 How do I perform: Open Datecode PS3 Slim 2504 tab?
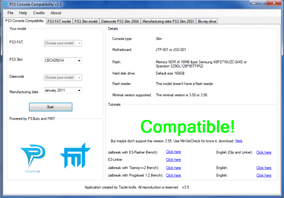pyautogui.click(x=120, y=21)
